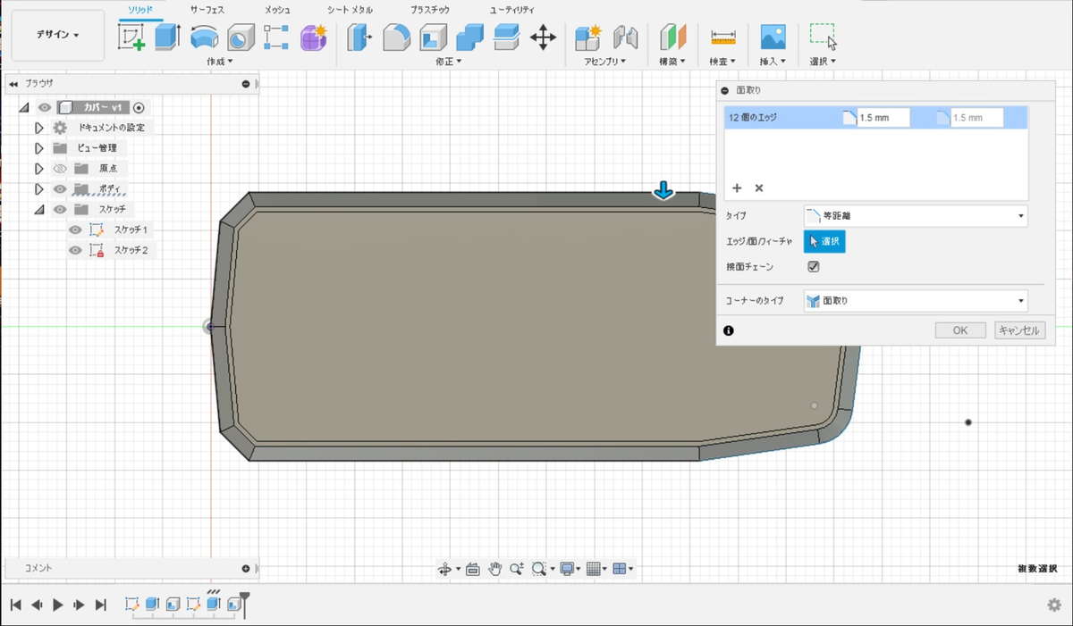1073x626 pixels.
Task: Click the Pan hand icon
Action: (x=494, y=569)
